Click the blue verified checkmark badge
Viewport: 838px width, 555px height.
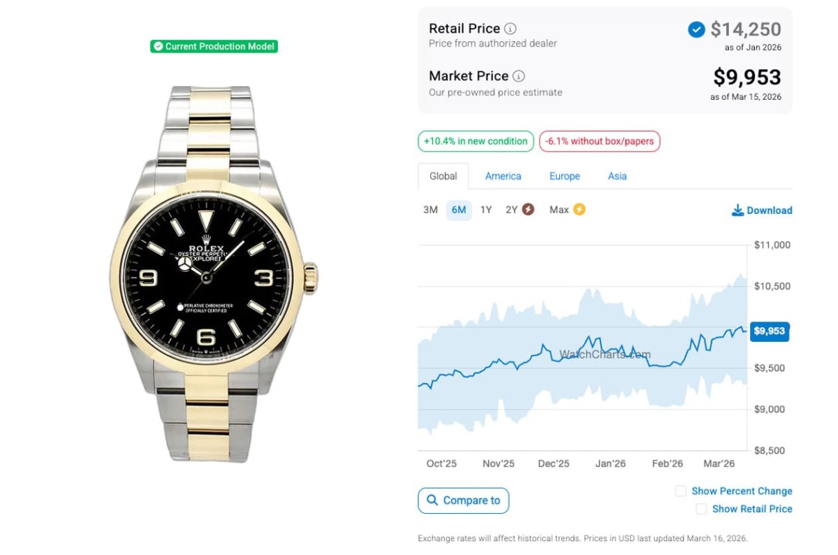point(696,29)
